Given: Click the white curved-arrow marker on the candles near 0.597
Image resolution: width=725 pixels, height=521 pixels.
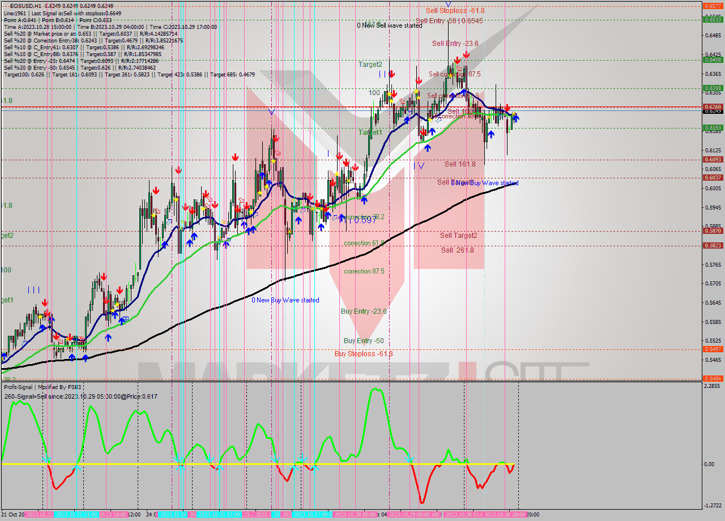Looking at the screenshot, I should point(335,218).
